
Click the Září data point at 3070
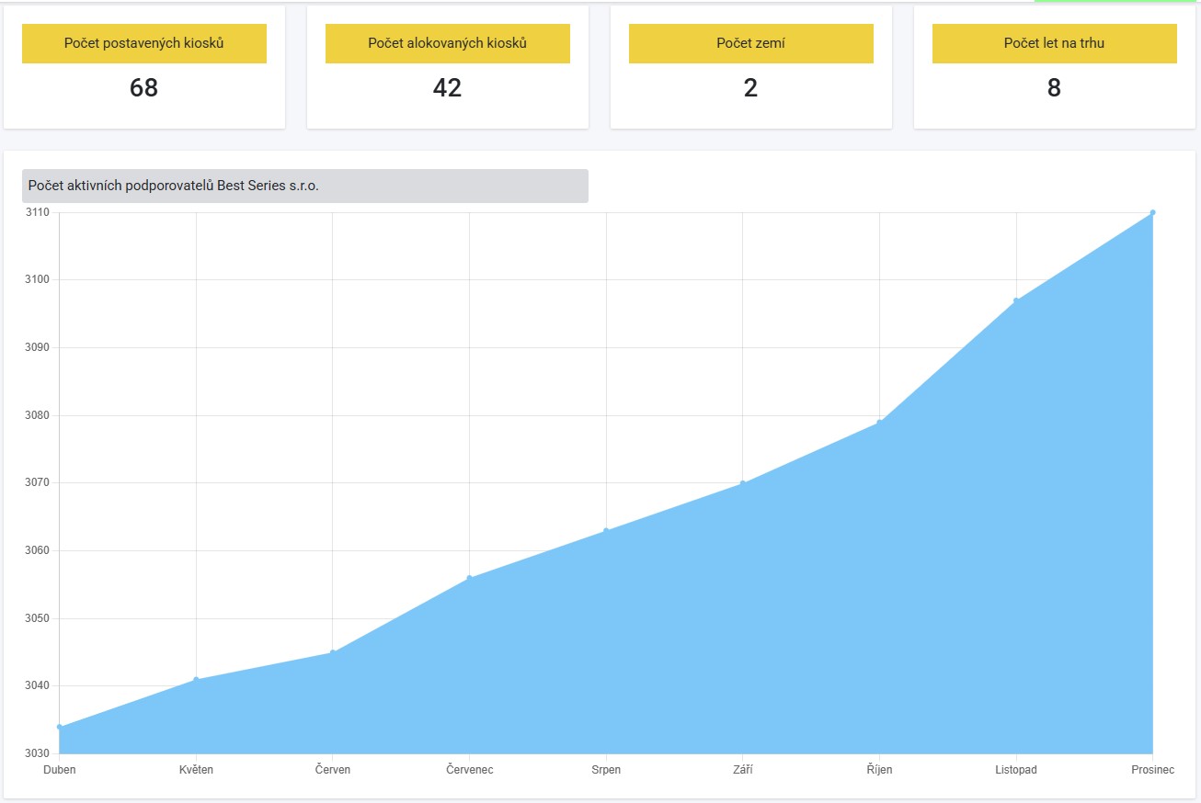743,483
